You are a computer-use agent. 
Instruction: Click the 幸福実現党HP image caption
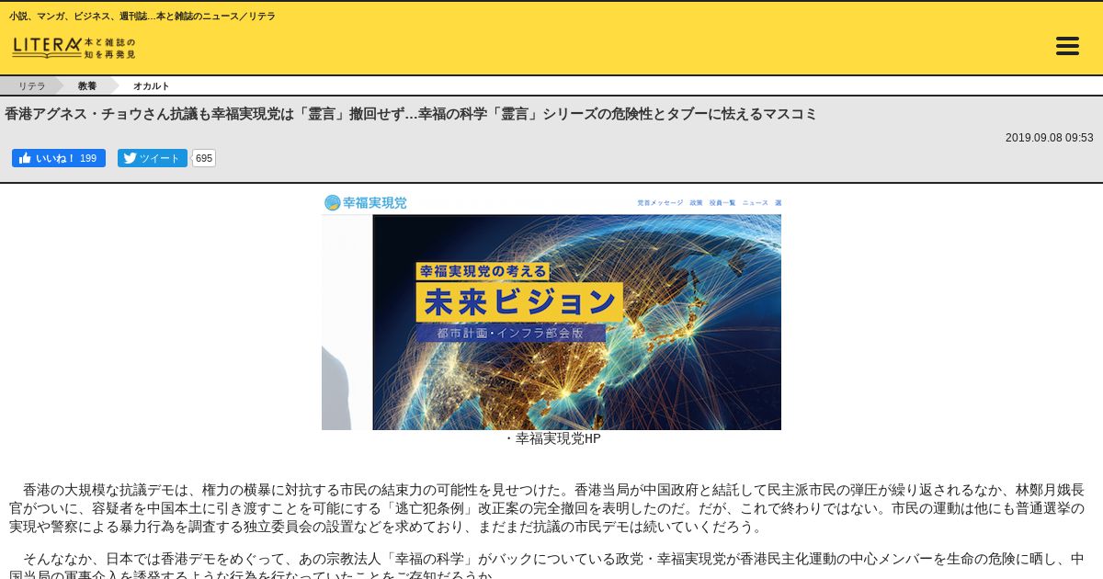551,439
